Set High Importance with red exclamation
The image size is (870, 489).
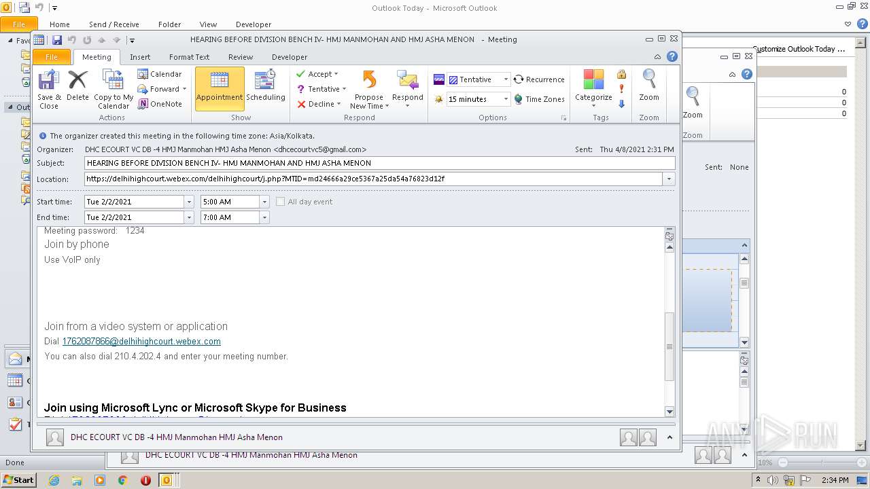click(621, 89)
